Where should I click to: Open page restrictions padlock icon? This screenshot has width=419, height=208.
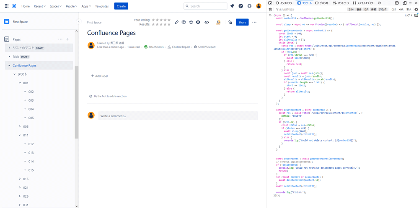pyautogui.click(x=230, y=23)
